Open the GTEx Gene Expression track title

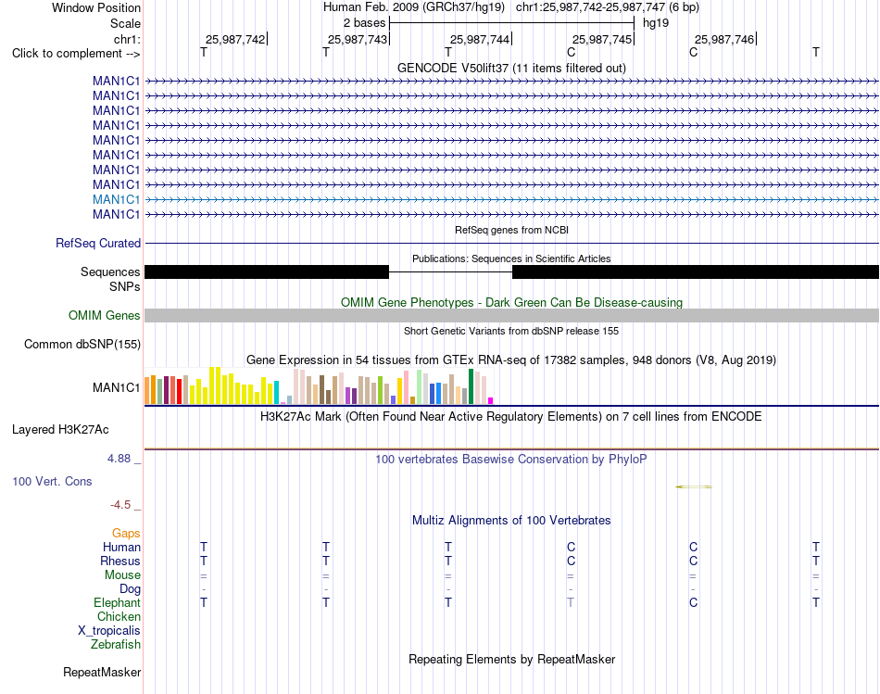tap(511, 360)
